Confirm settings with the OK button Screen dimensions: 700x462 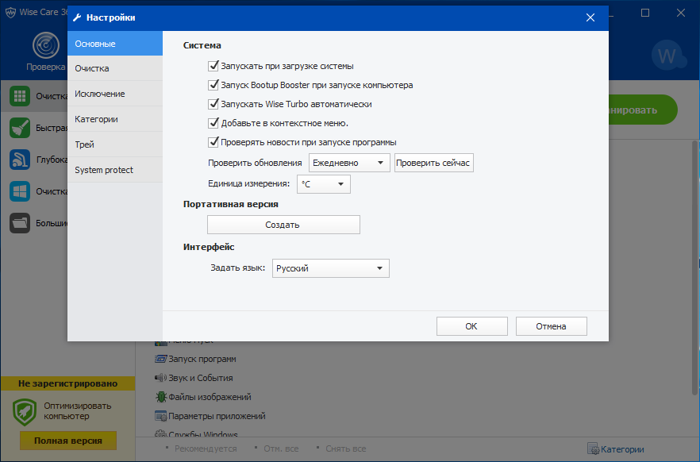(472, 326)
